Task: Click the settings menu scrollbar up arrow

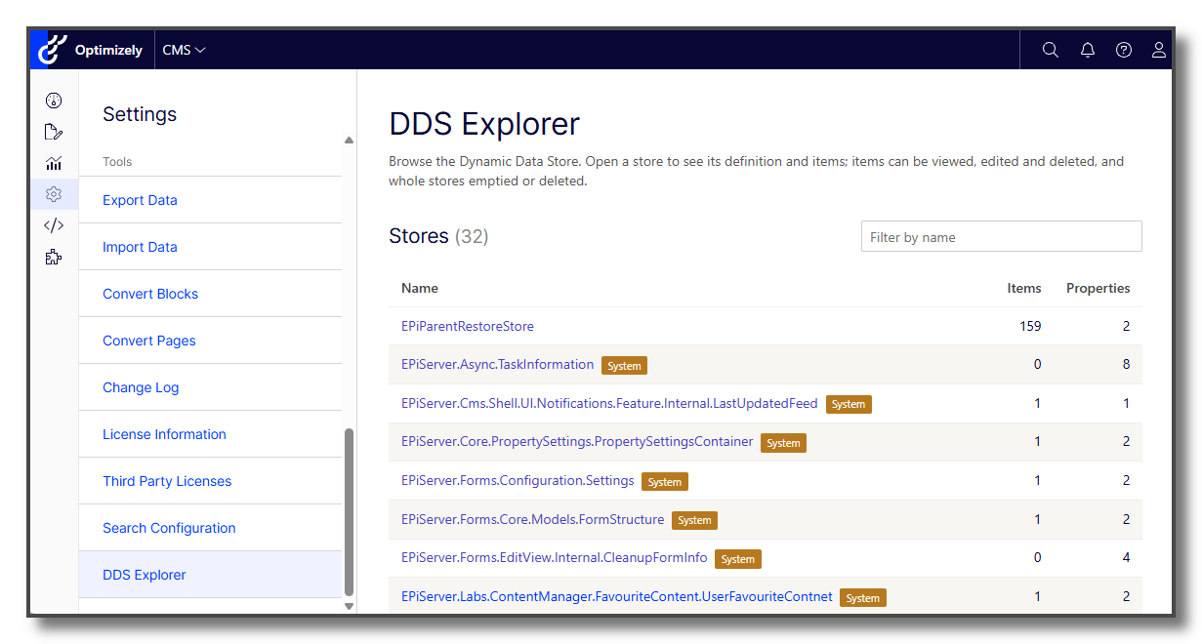Action: pos(350,141)
